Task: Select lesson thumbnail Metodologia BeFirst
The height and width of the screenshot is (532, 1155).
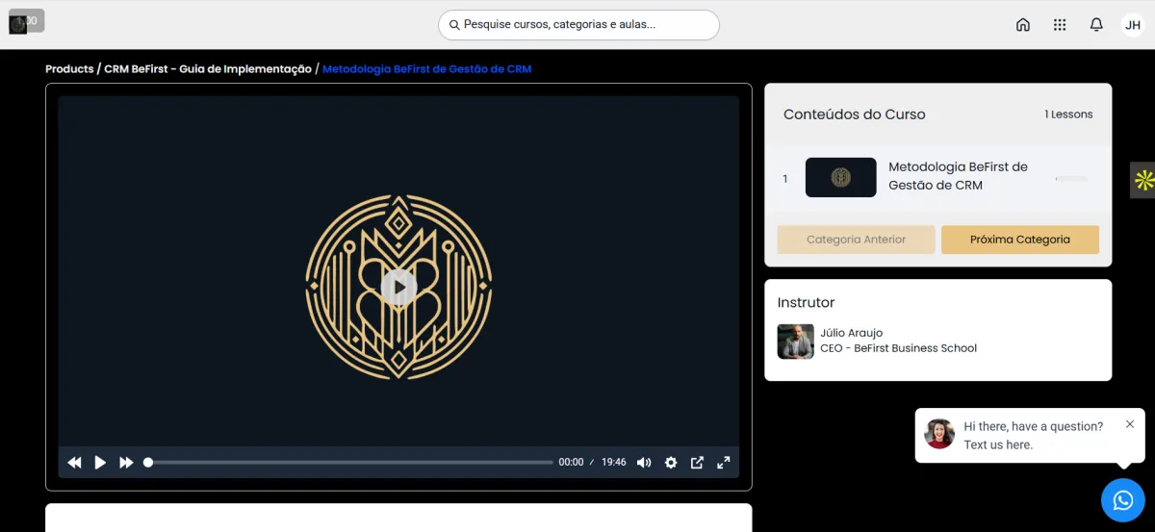Action: [840, 178]
